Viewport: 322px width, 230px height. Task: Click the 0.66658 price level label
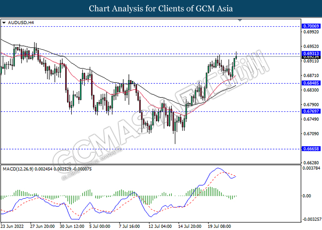click(x=311, y=149)
